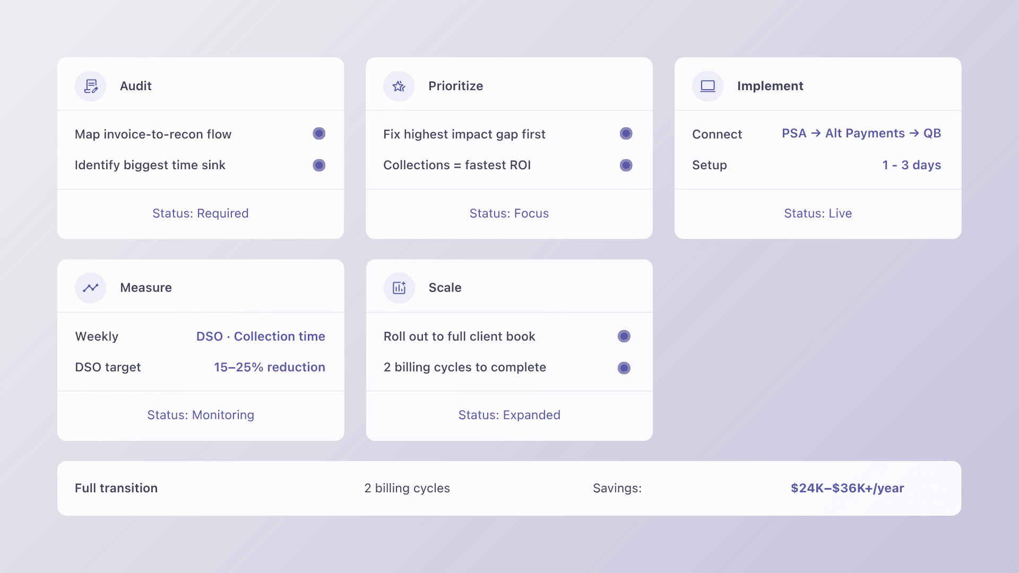Viewport: 1019px width, 573px height.
Task: Click Status: Monitoring in the Measure card
Action: click(201, 415)
